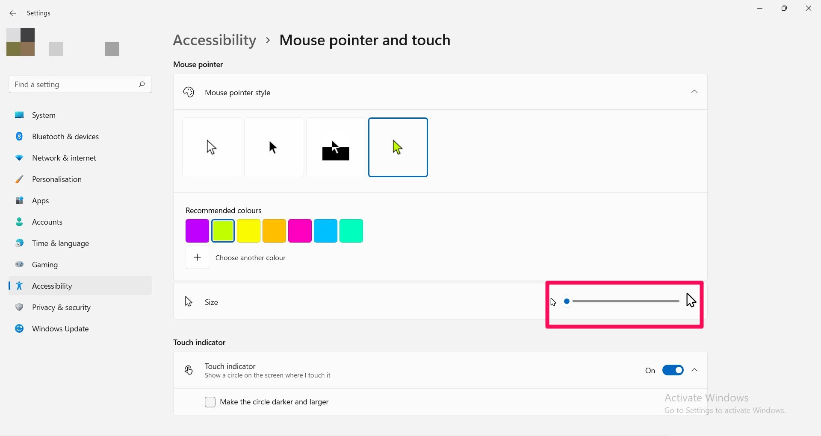This screenshot has width=821, height=436.
Task: Click the plus icon for another colour
Action: coord(197,258)
